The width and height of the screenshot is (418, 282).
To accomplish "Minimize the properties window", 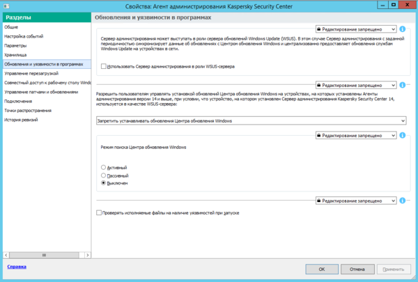I will (x=382, y=5).
